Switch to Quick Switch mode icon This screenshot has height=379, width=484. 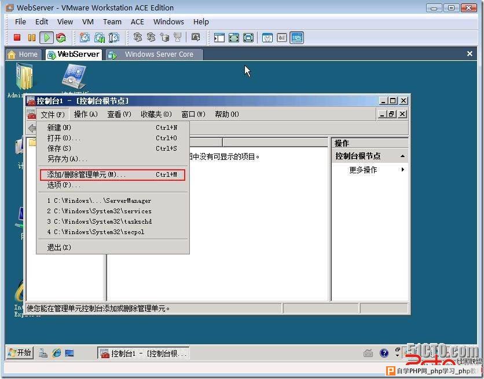[234, 38]
